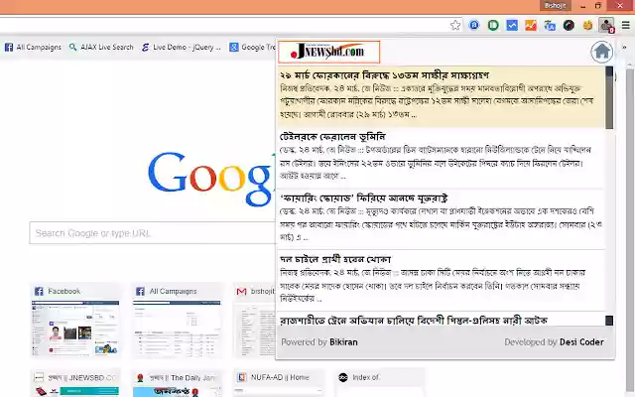
Task: Bookmark this page with the star icon
Action: 455,25
